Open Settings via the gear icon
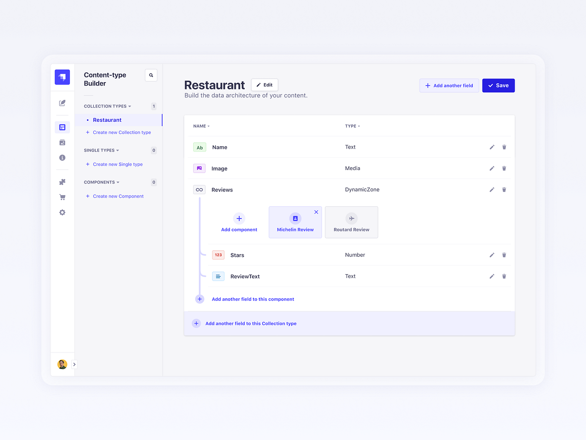Viewport: 586px width, 440px height. [62, 212]
